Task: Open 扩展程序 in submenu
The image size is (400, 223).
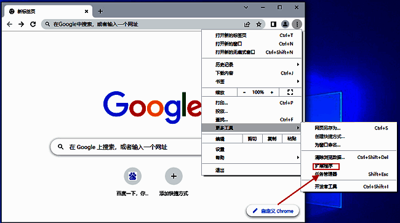Action: (349, 166)
